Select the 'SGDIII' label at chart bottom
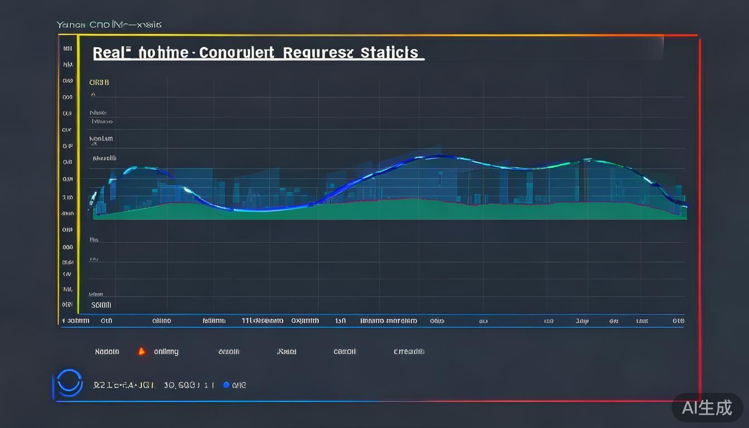 (101, 305)
